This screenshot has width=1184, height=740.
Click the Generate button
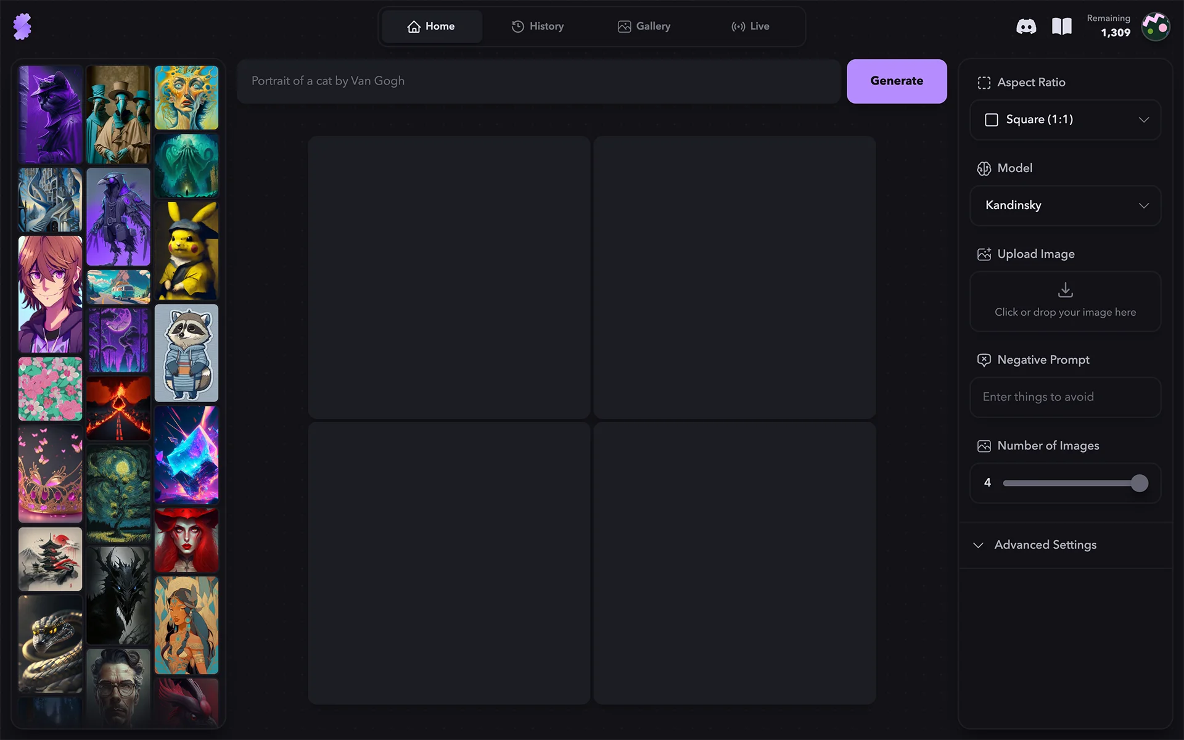(x=897, y=81)
